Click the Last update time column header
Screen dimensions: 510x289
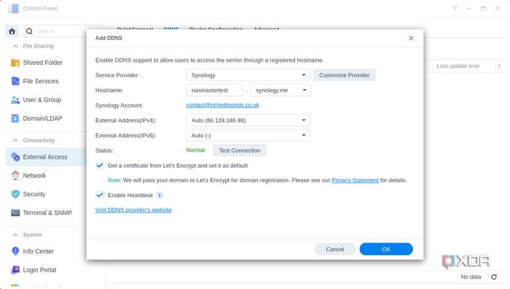[457, 66]
